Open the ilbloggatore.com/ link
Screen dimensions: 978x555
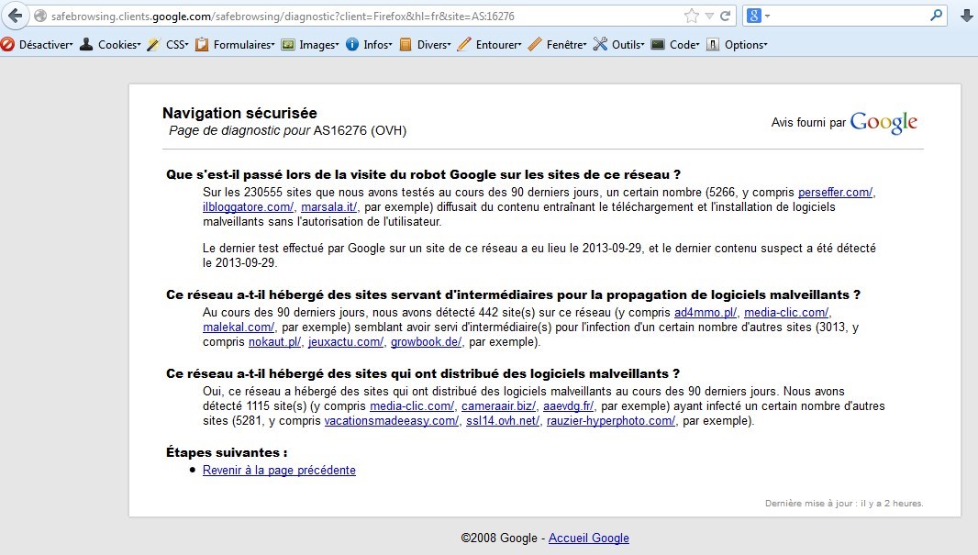248,207
